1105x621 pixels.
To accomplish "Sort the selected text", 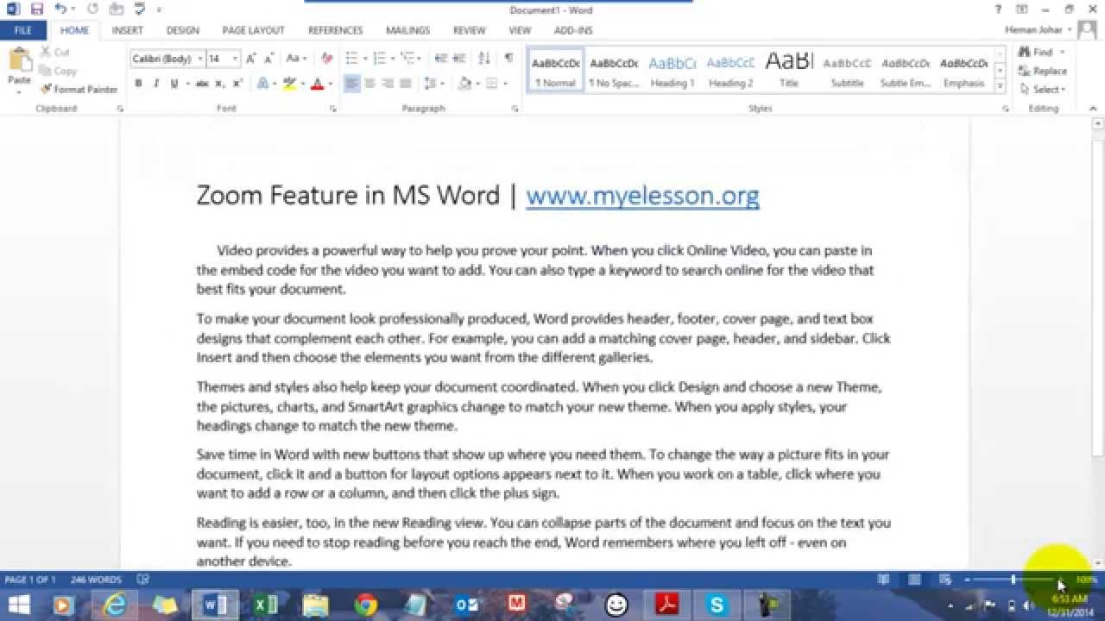I will [484, 59].
